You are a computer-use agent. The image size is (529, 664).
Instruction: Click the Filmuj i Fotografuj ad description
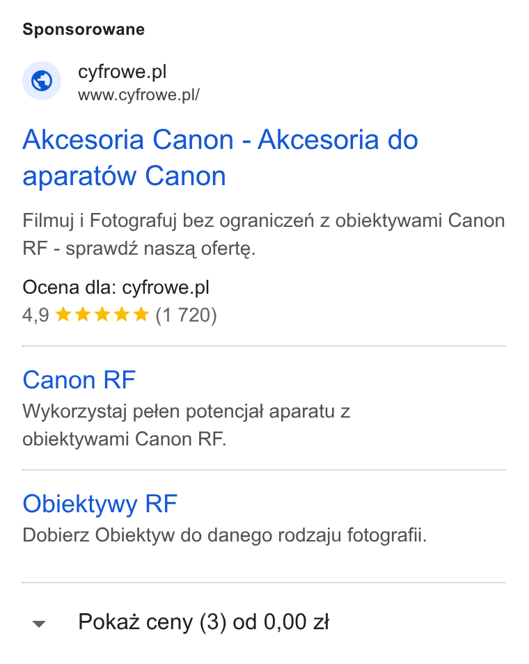coord(263,235)
